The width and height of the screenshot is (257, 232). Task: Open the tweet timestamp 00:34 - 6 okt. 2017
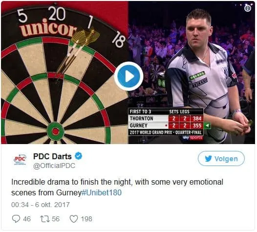point(41,205)
